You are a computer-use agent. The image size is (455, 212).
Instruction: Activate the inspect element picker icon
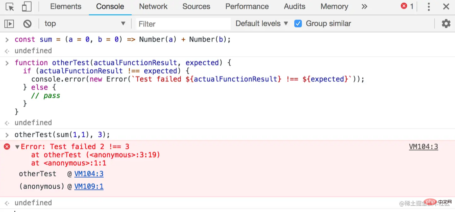[10, 7]
